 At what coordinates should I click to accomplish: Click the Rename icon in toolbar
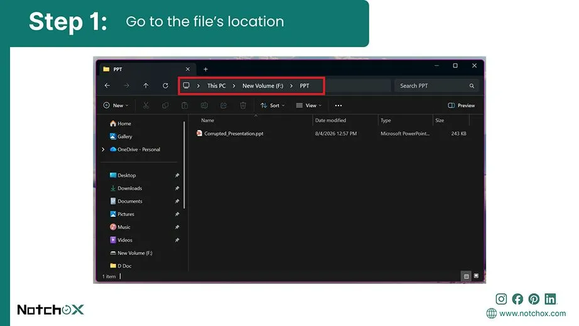pyautogui.click(x=204, y=106)
